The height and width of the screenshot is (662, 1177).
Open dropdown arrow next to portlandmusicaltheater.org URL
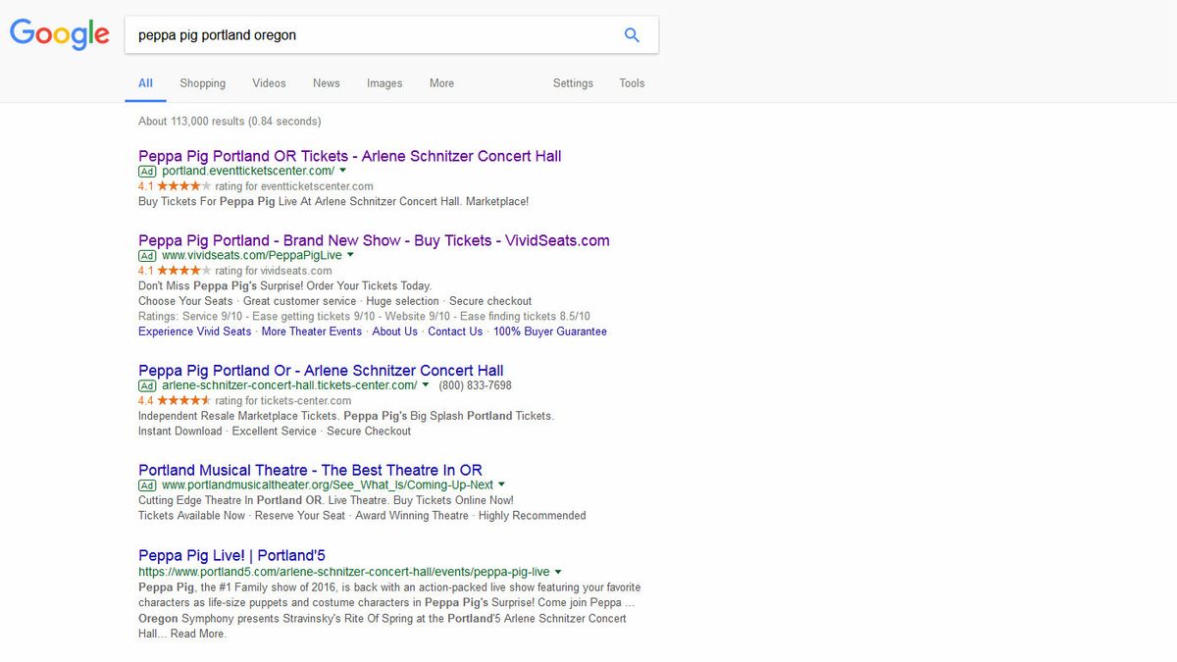(x=502, y=485)
